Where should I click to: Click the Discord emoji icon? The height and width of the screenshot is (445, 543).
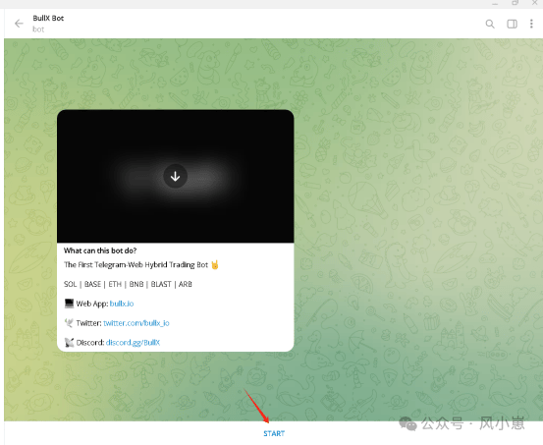pos(70,343)
